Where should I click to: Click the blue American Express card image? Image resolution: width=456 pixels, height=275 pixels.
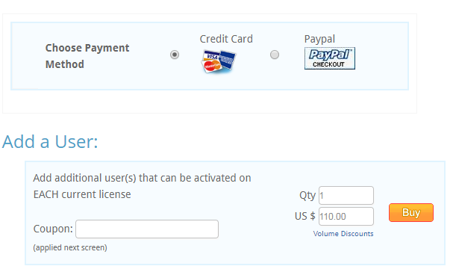click(x=228, y=60)
